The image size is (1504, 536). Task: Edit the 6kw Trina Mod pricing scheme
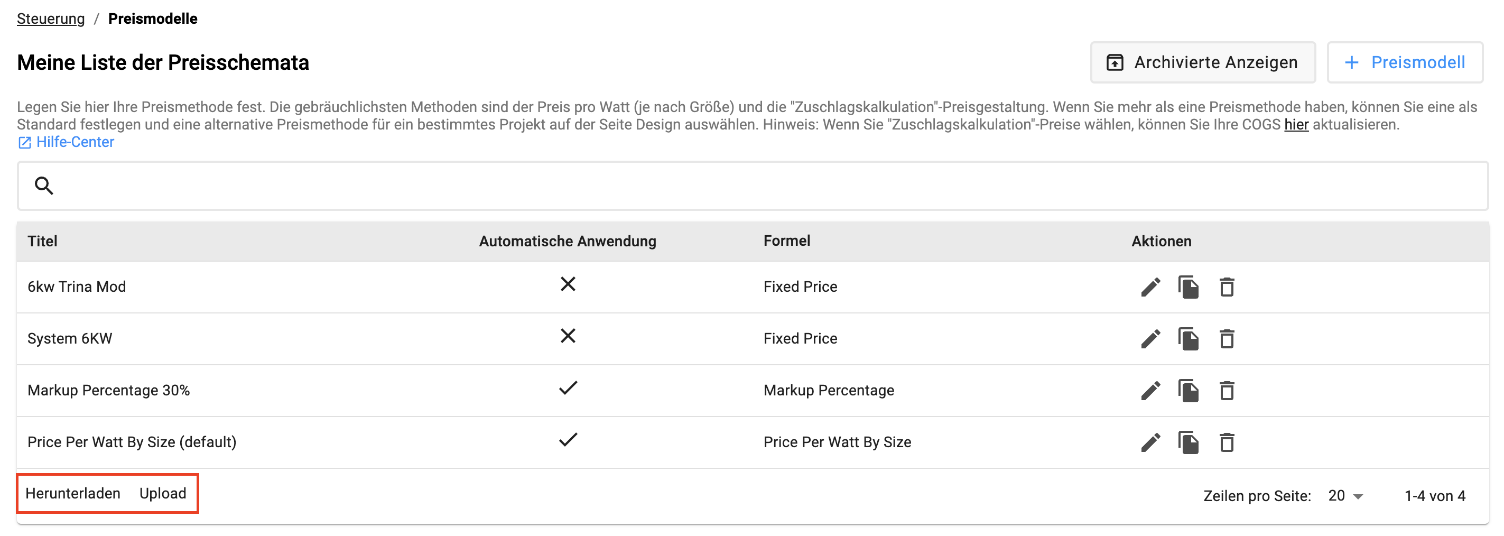pyautogui.click(x=1150, y=287)
